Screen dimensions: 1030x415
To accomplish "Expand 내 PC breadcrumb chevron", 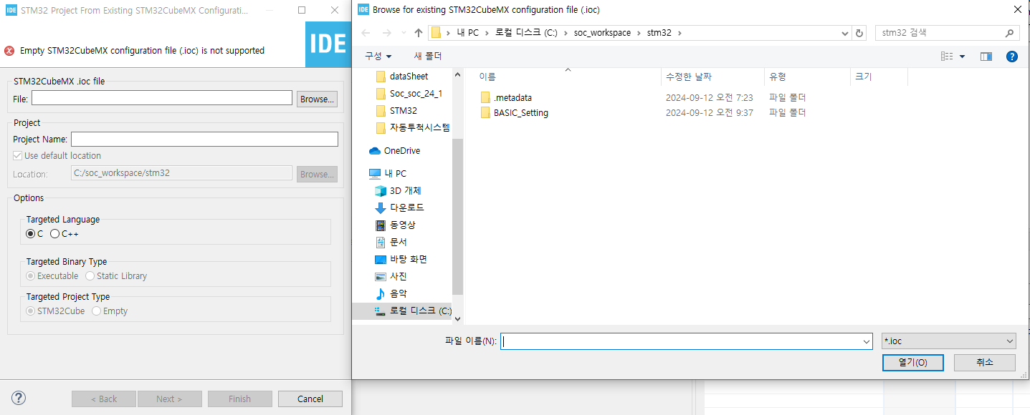I will (x=488, y=33).
